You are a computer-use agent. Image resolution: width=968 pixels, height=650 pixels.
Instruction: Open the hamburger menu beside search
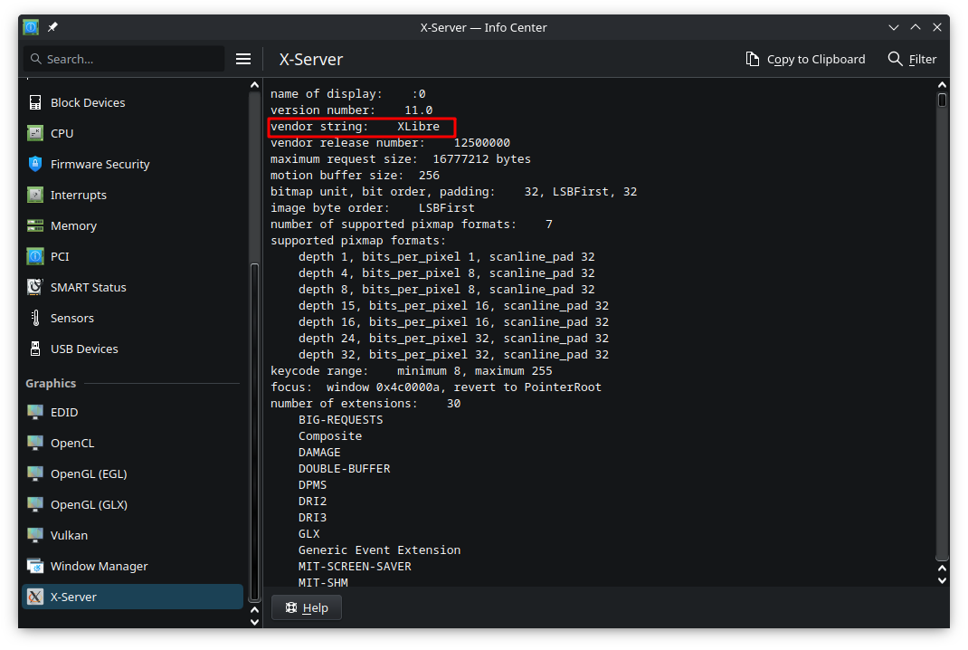[243, 60]
